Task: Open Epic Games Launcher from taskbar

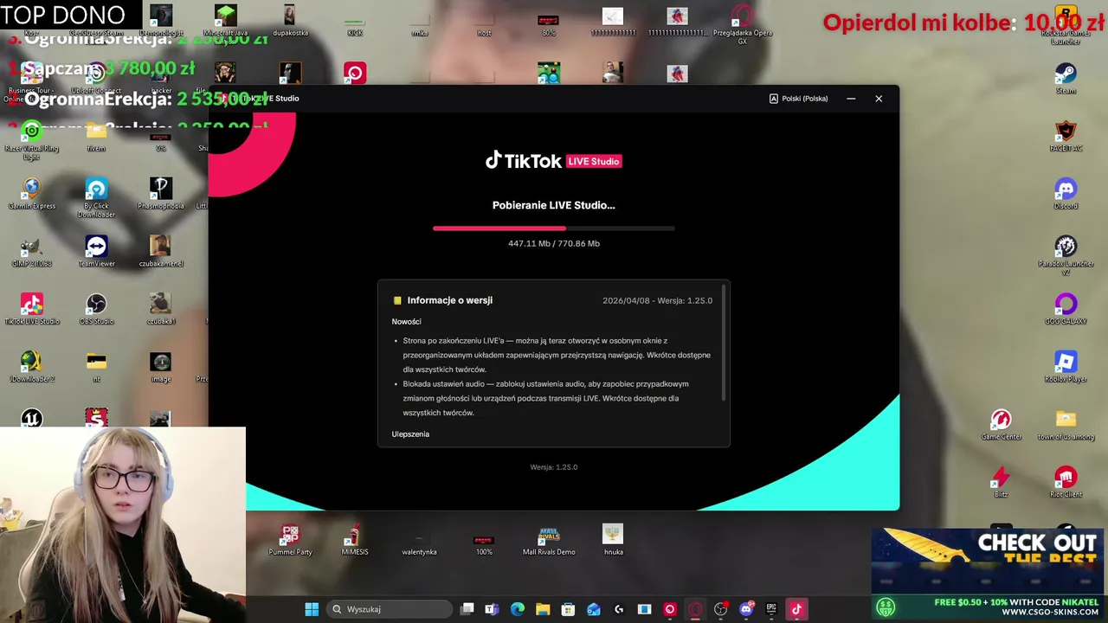Action: (771, 609)
